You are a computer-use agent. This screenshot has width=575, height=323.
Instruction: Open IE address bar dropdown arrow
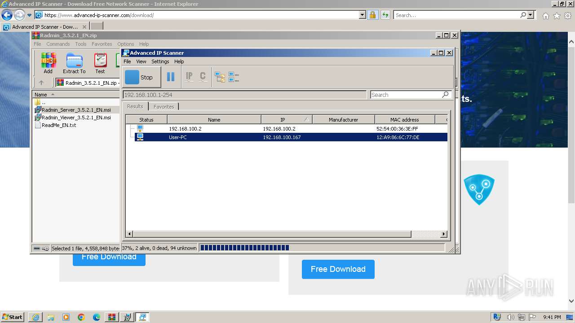pos(363,15)
